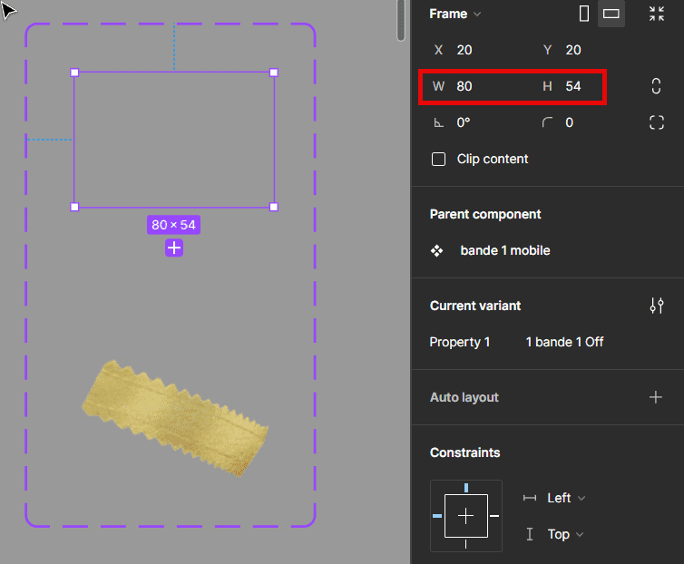Image resolution: width=684 pixels, height=564 pixels.
Task: Add auto layout with plus icon
Action: click(656, 397)
